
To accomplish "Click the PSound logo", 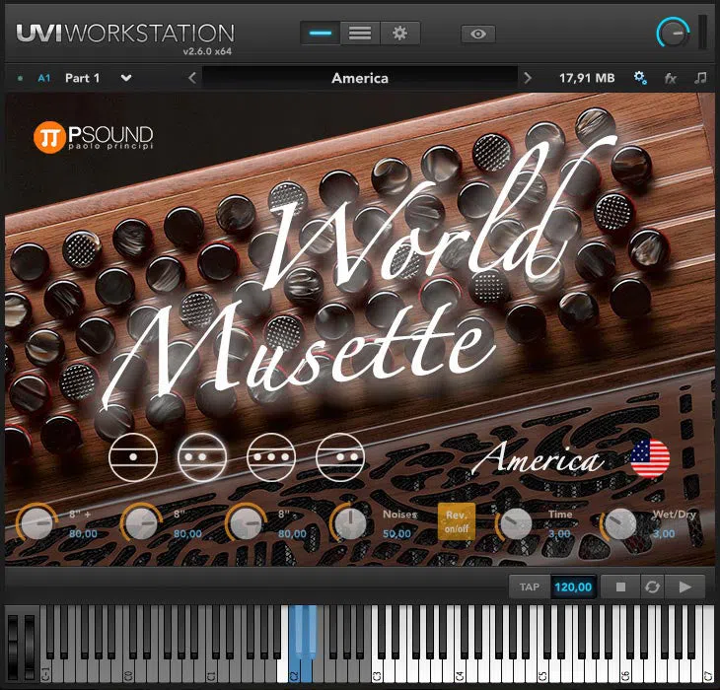I will point(94,137).
